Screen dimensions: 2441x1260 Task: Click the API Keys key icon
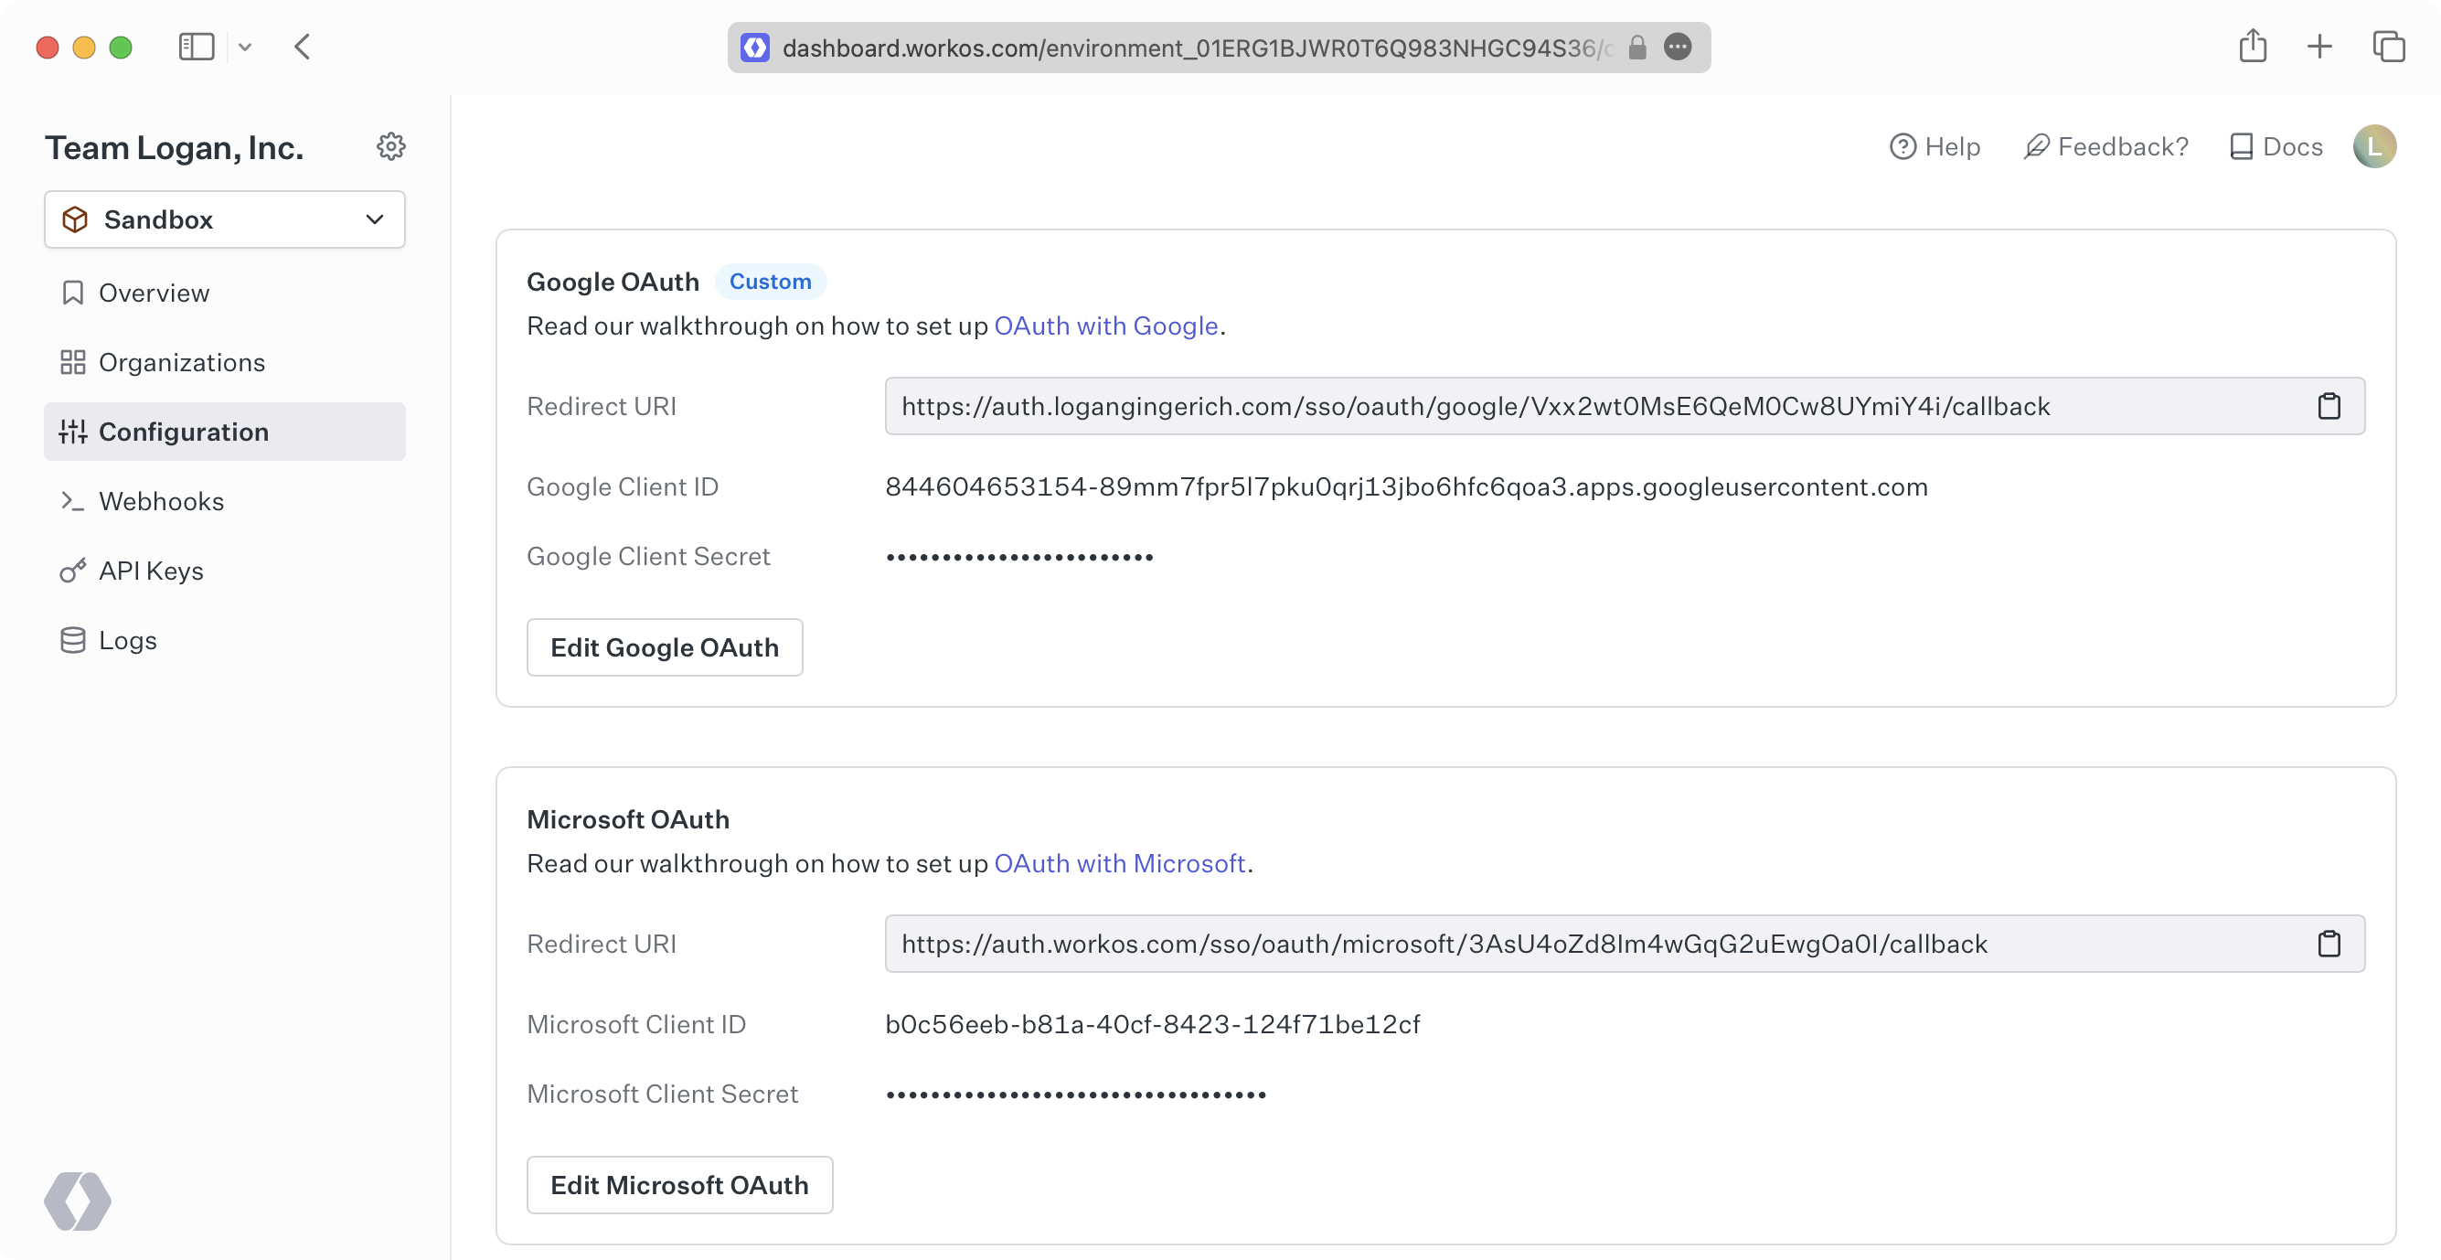[72, 571]
